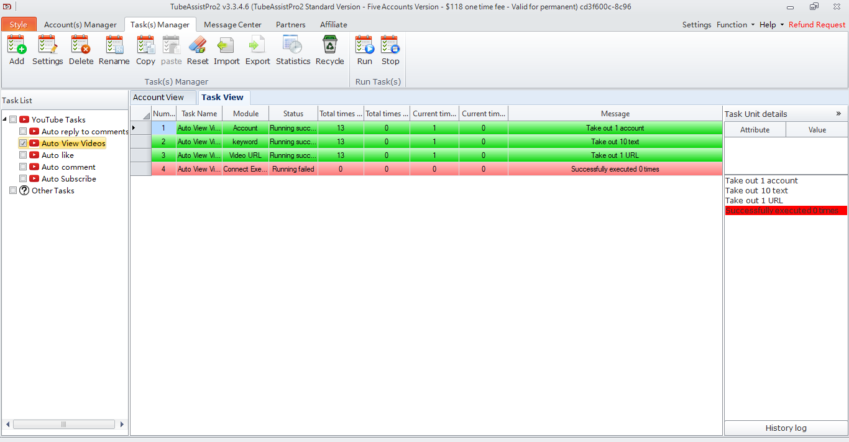
Task: Click the Add task icon
Action: pyautogui.click(x=17, y=46)
